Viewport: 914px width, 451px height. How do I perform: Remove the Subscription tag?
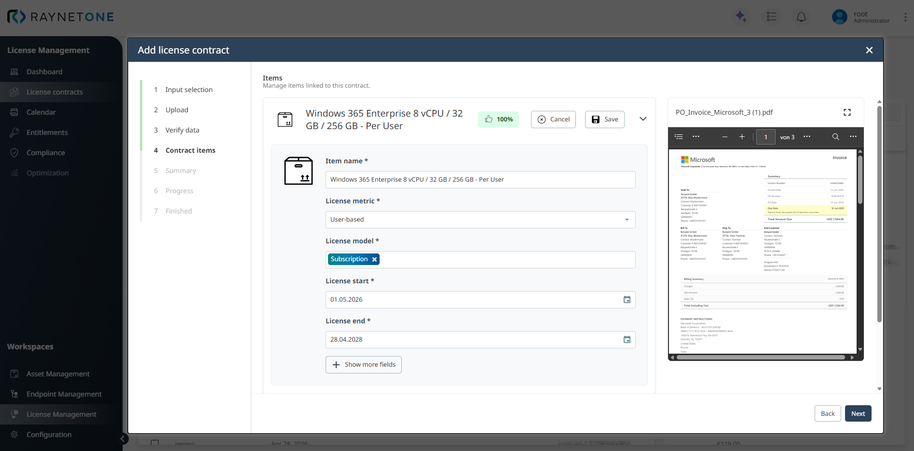click(374, 259)
